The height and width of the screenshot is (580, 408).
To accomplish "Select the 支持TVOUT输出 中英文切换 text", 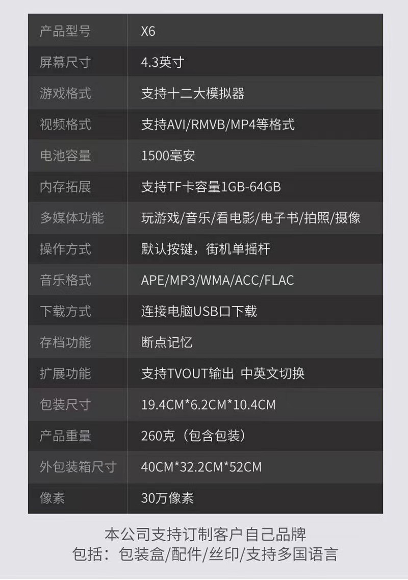I will [x=223, y=373].
